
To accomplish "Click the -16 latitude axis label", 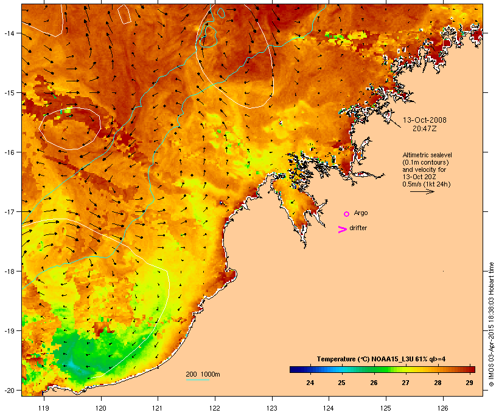I will 9,152.
